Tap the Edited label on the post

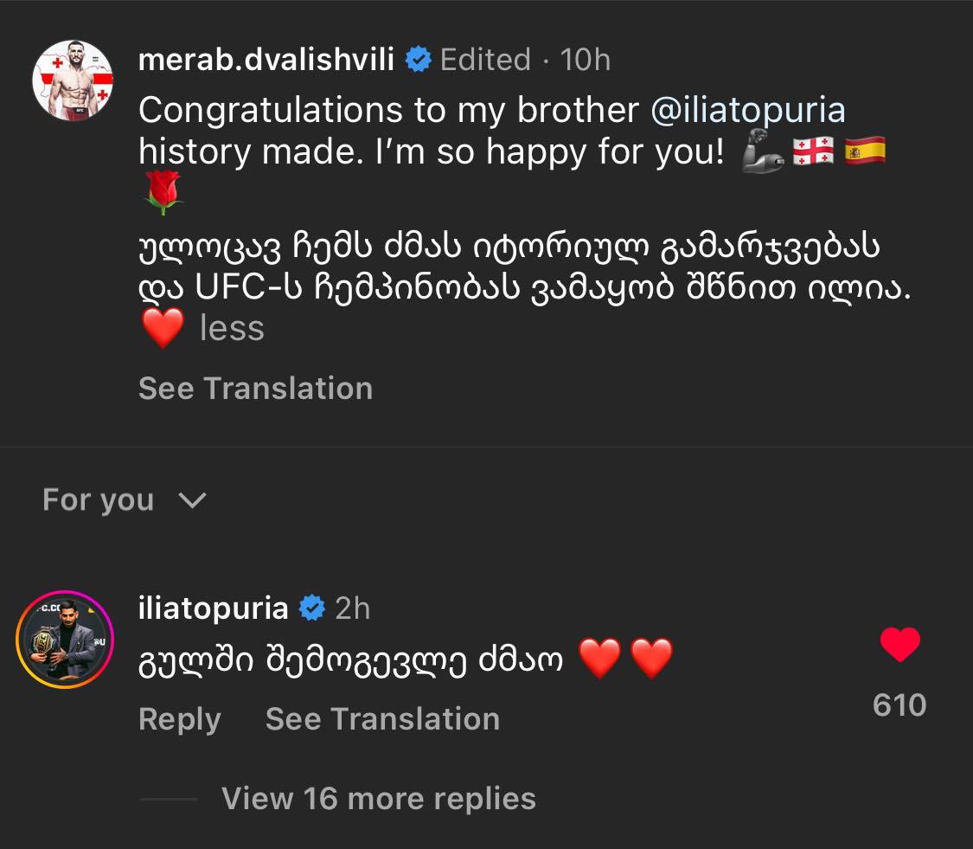click(x=485, y=60)
